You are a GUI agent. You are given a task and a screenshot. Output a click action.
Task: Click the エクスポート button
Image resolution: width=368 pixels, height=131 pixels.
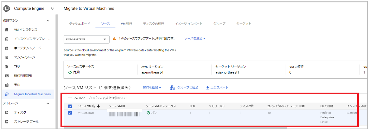(217, 88)
